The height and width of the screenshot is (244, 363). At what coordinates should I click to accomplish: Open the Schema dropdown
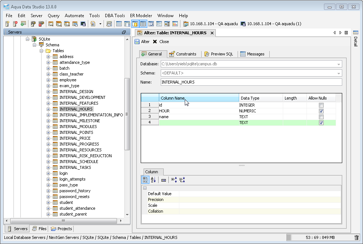click(338, 73)
